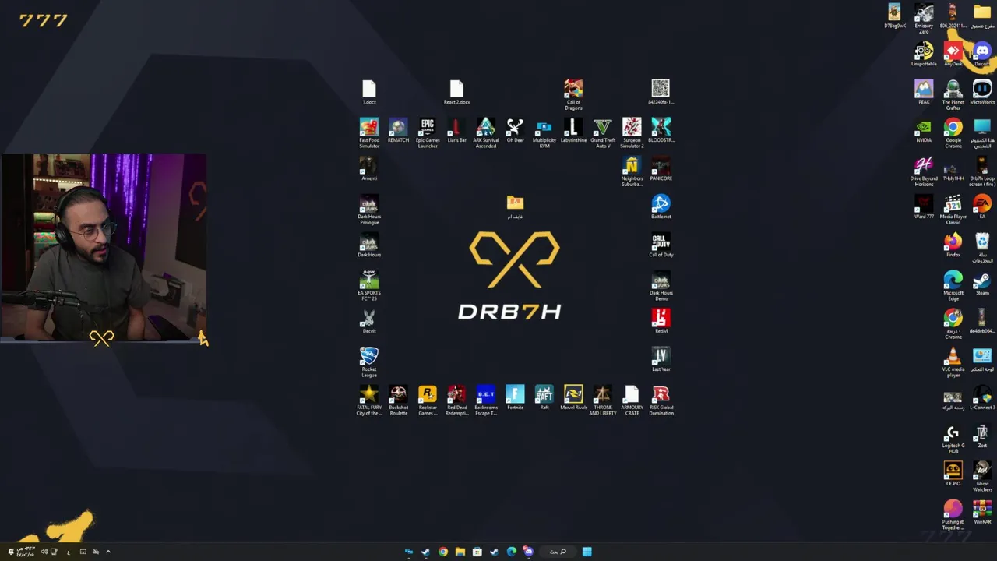Select the Fortnite shortcut
The image size is (997, 561).
[x=515, y=397]
